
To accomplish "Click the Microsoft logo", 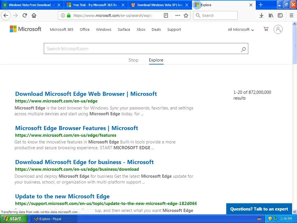I will (x=26, y=29).
